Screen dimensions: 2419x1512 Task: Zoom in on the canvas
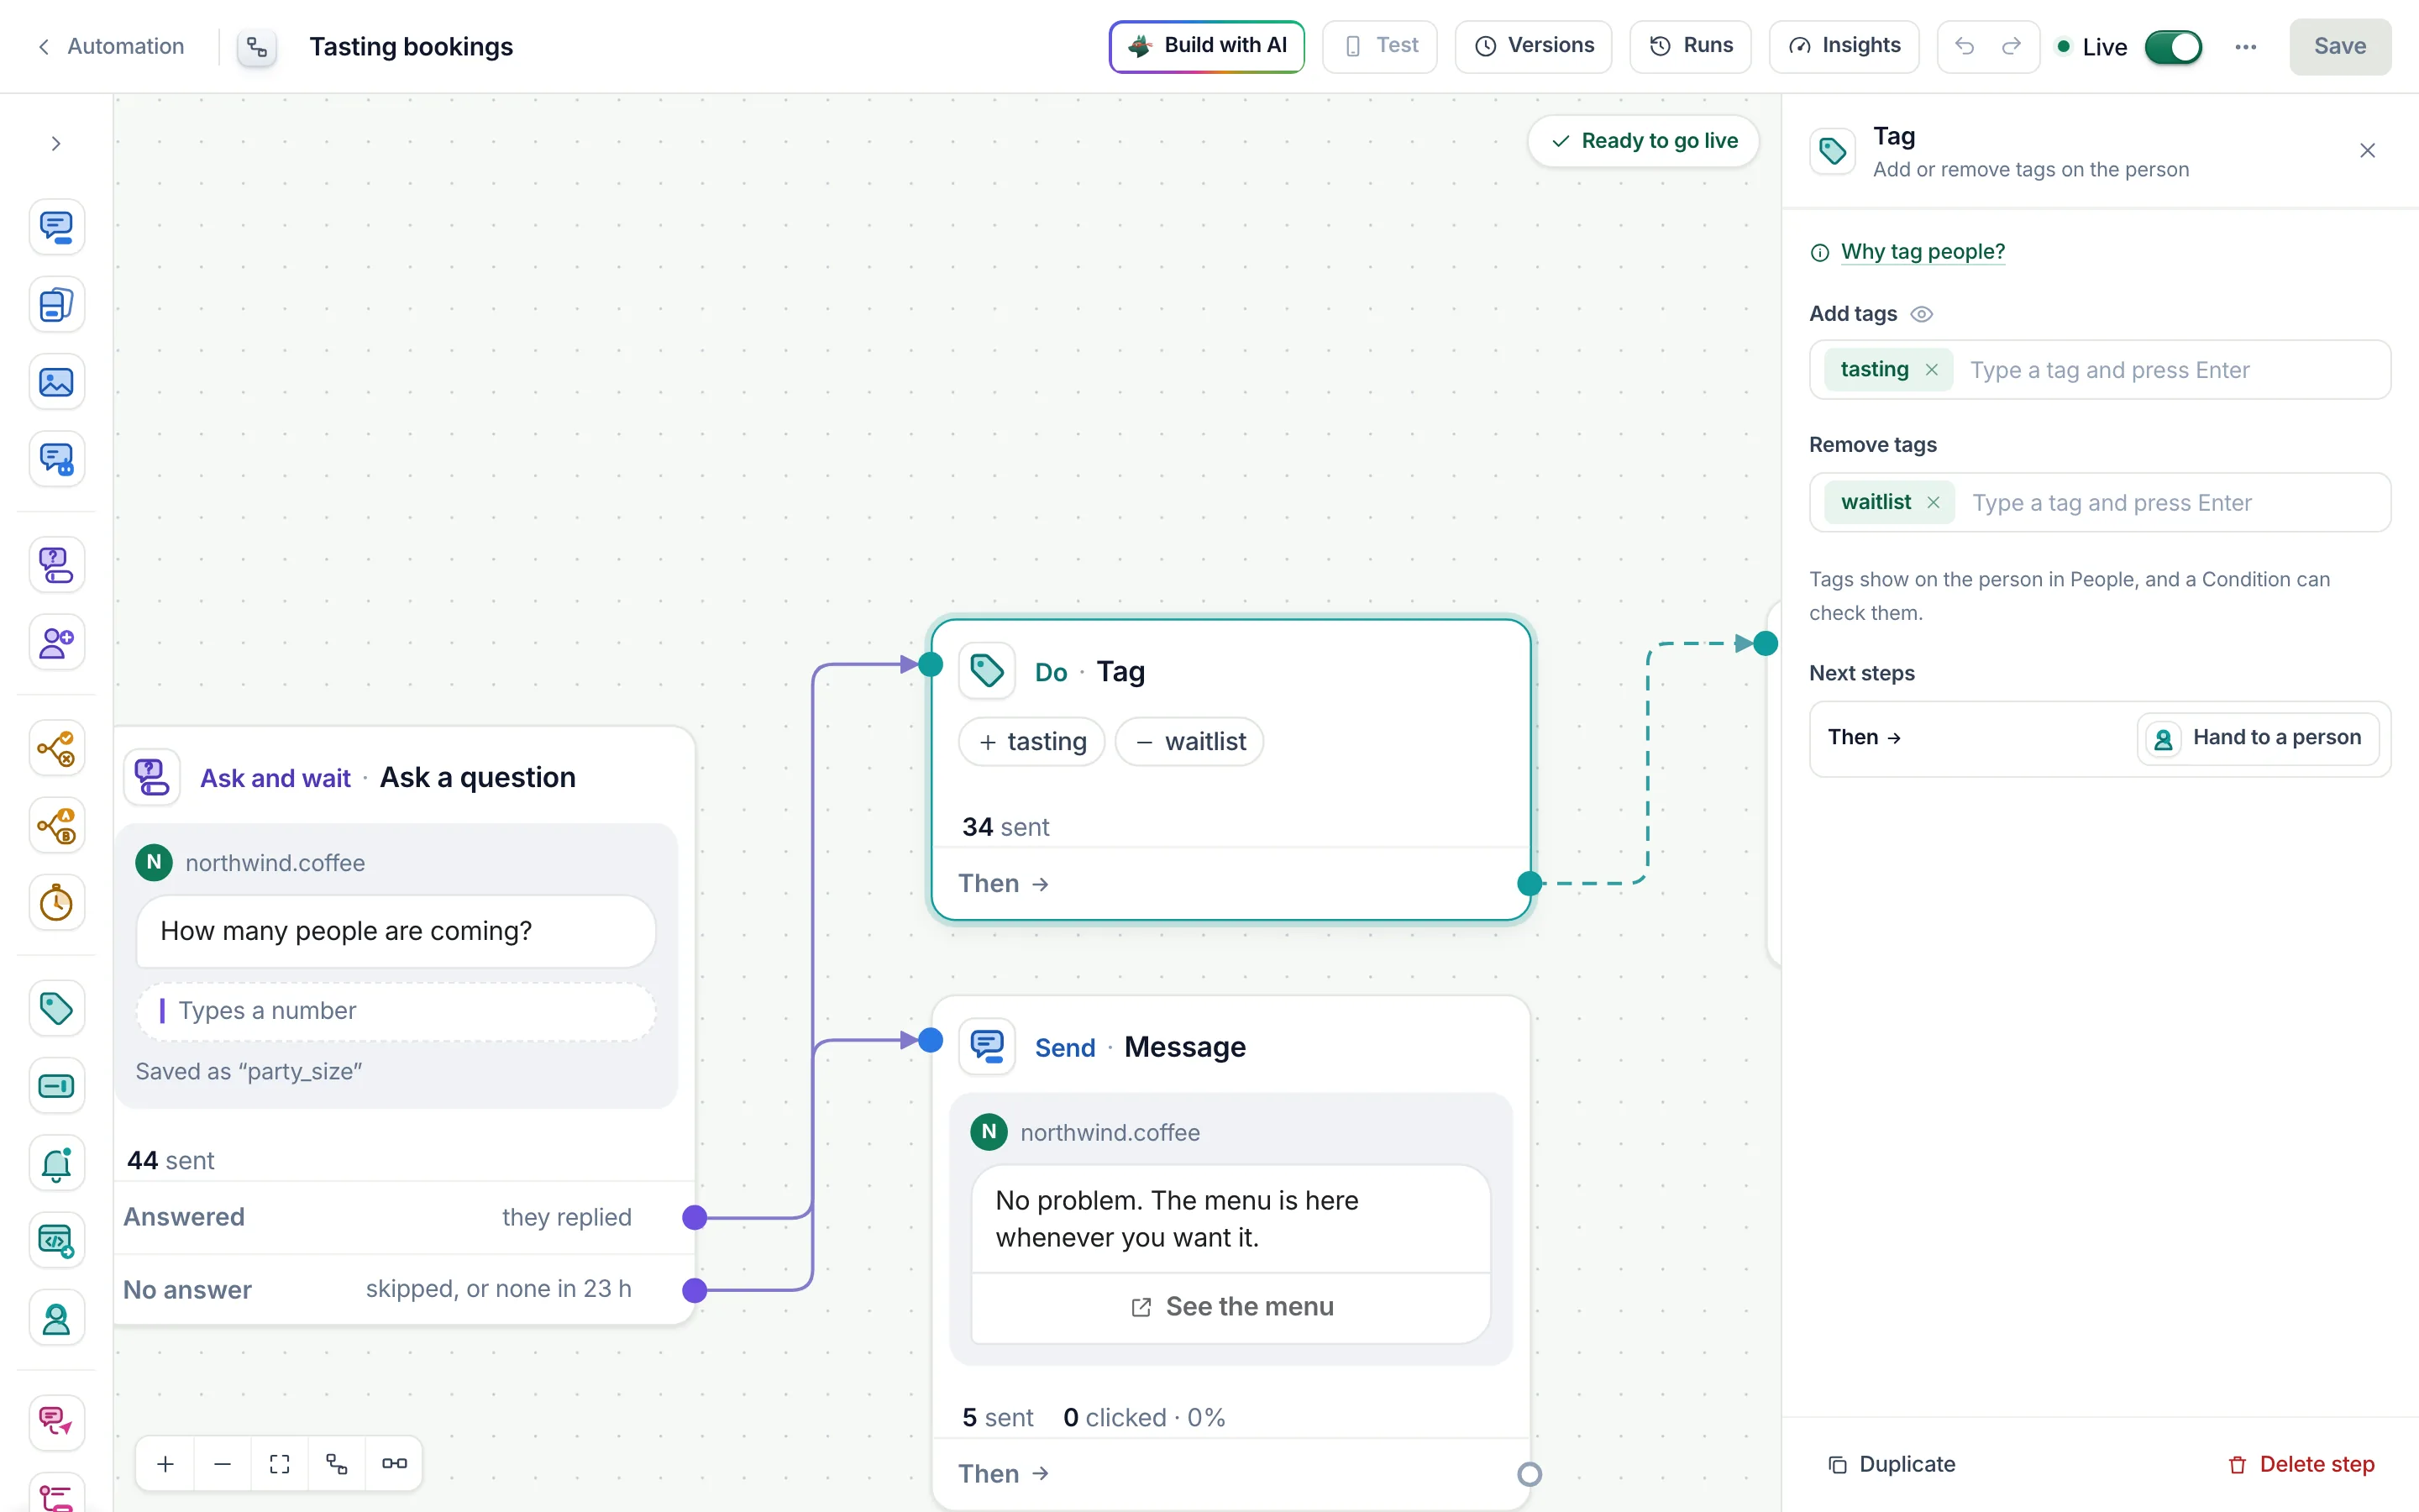166,1464
